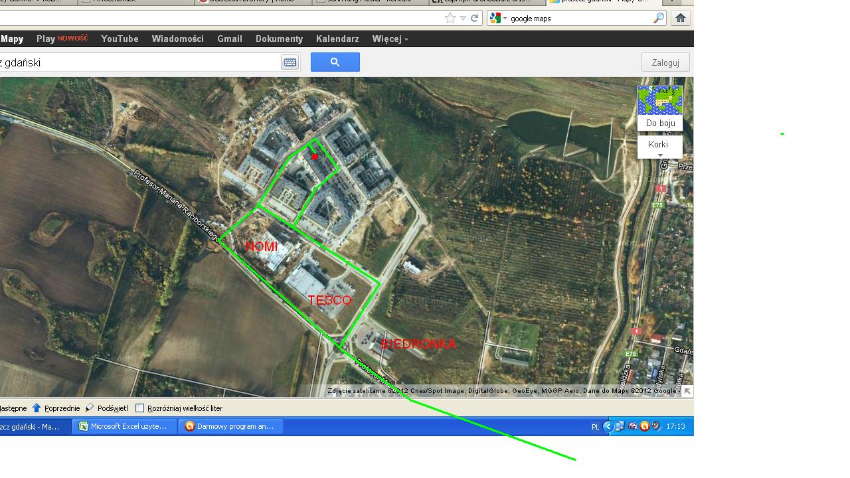
Task: Enable 'Rozróżniaj wielkość liter' checkbox
Action: pos(139,408)
